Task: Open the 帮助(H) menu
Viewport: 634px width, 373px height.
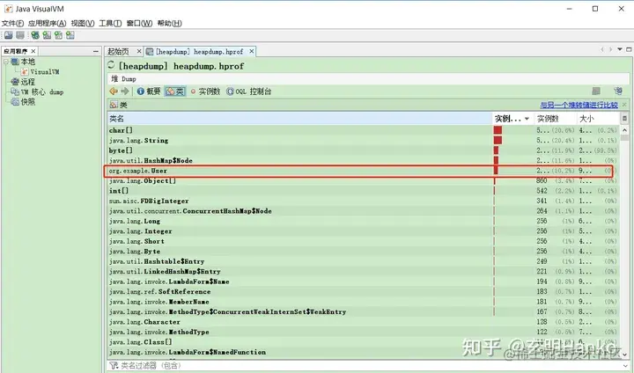Action: [169, 23]
